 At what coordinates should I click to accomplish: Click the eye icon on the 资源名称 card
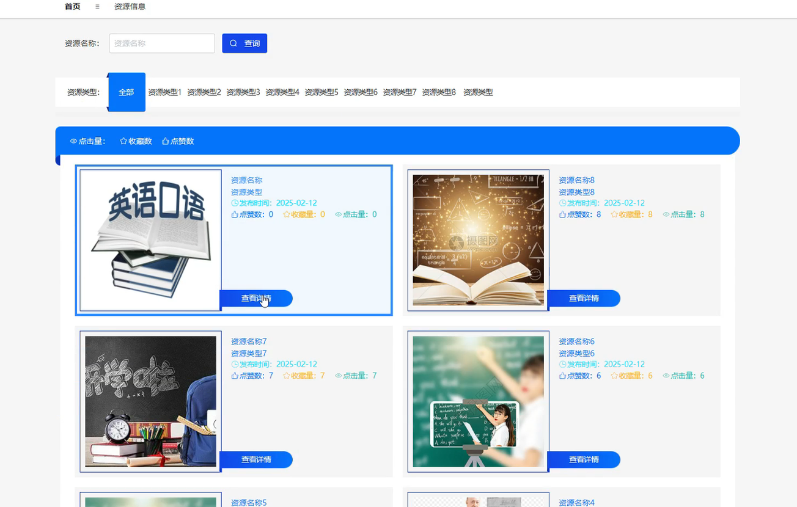tap(339, 214)
